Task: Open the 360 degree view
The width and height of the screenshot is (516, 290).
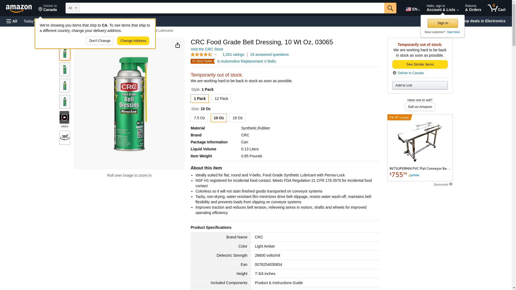Action: tap(64, 138)
